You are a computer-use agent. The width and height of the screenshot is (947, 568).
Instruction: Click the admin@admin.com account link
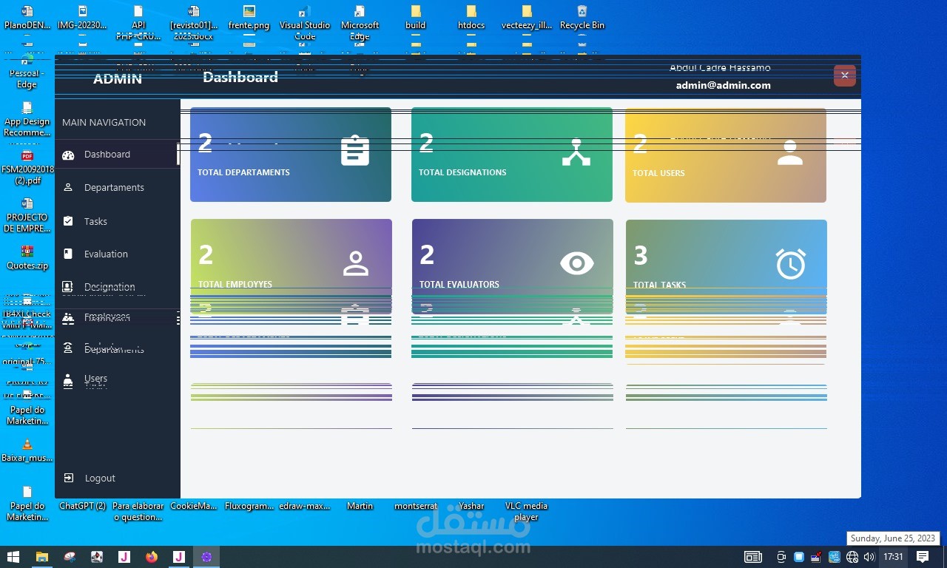(x=723, y=85)
